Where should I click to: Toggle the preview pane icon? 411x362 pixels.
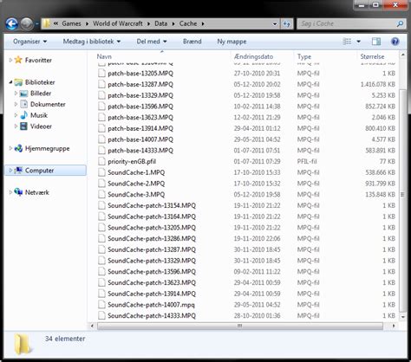376,42
